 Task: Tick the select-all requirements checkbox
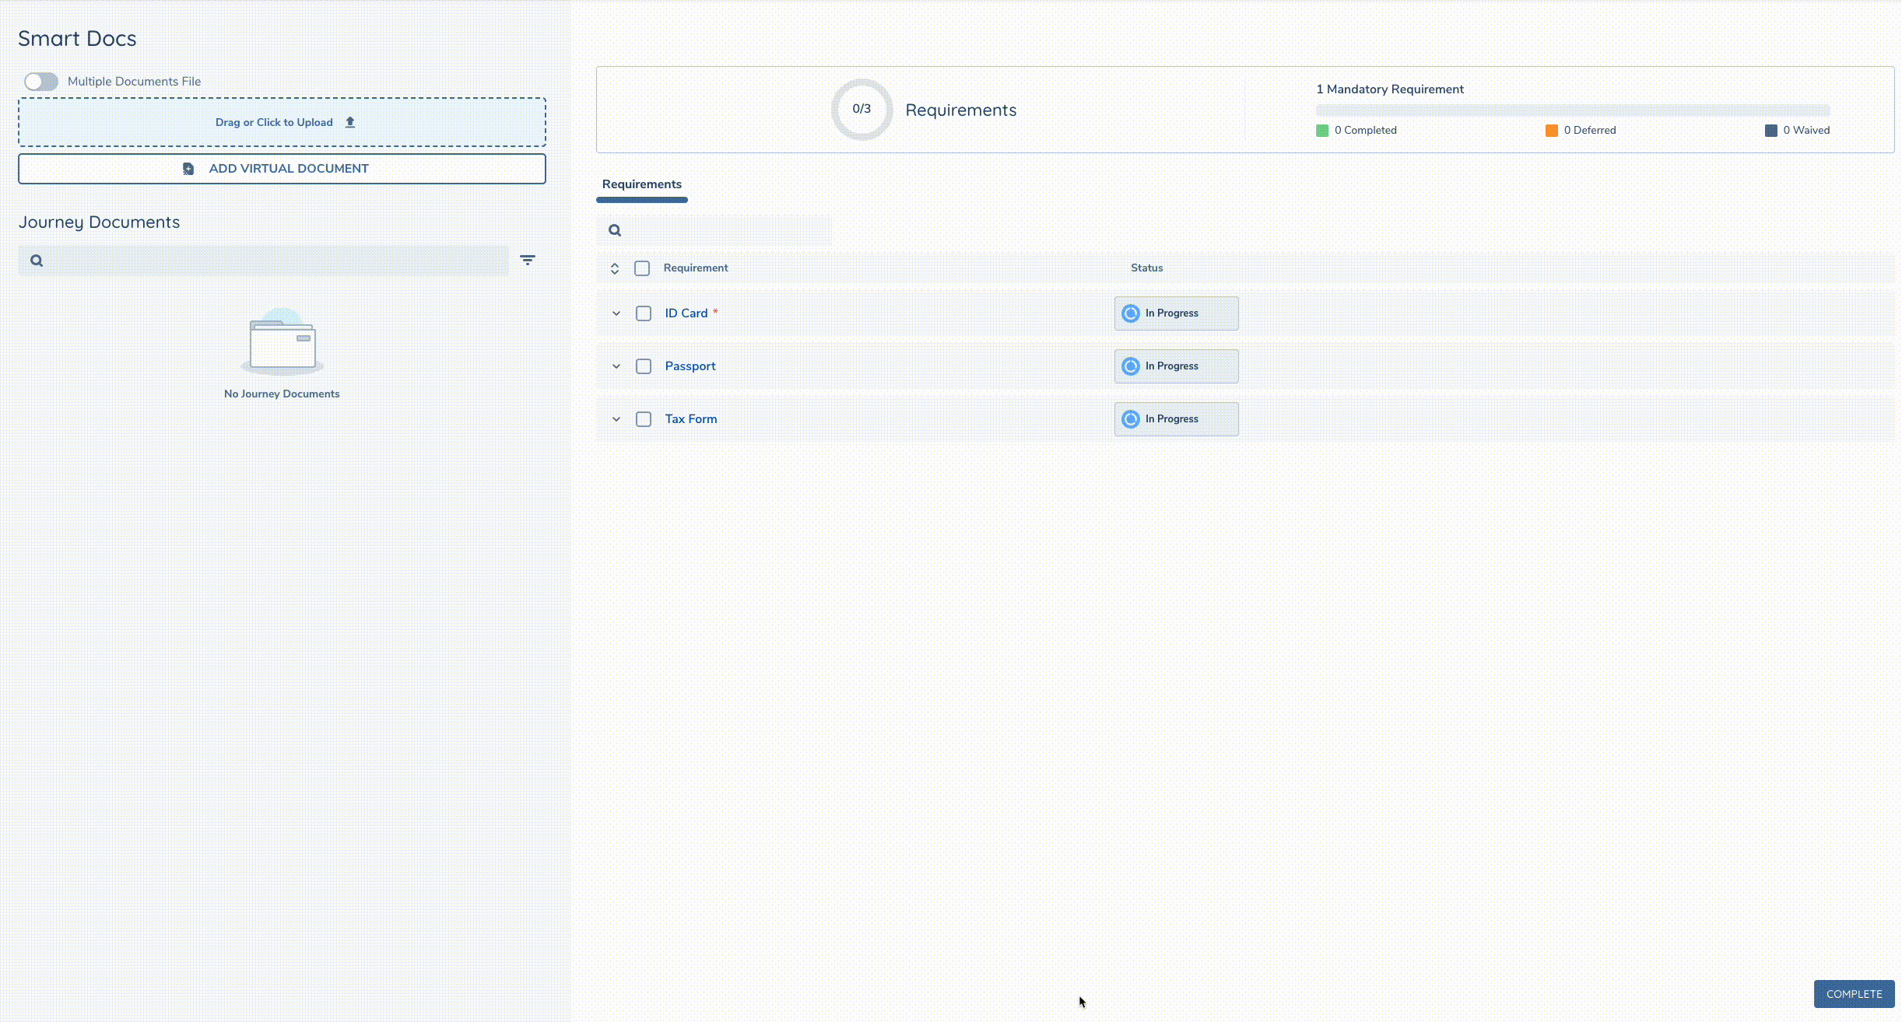[642, 268]
